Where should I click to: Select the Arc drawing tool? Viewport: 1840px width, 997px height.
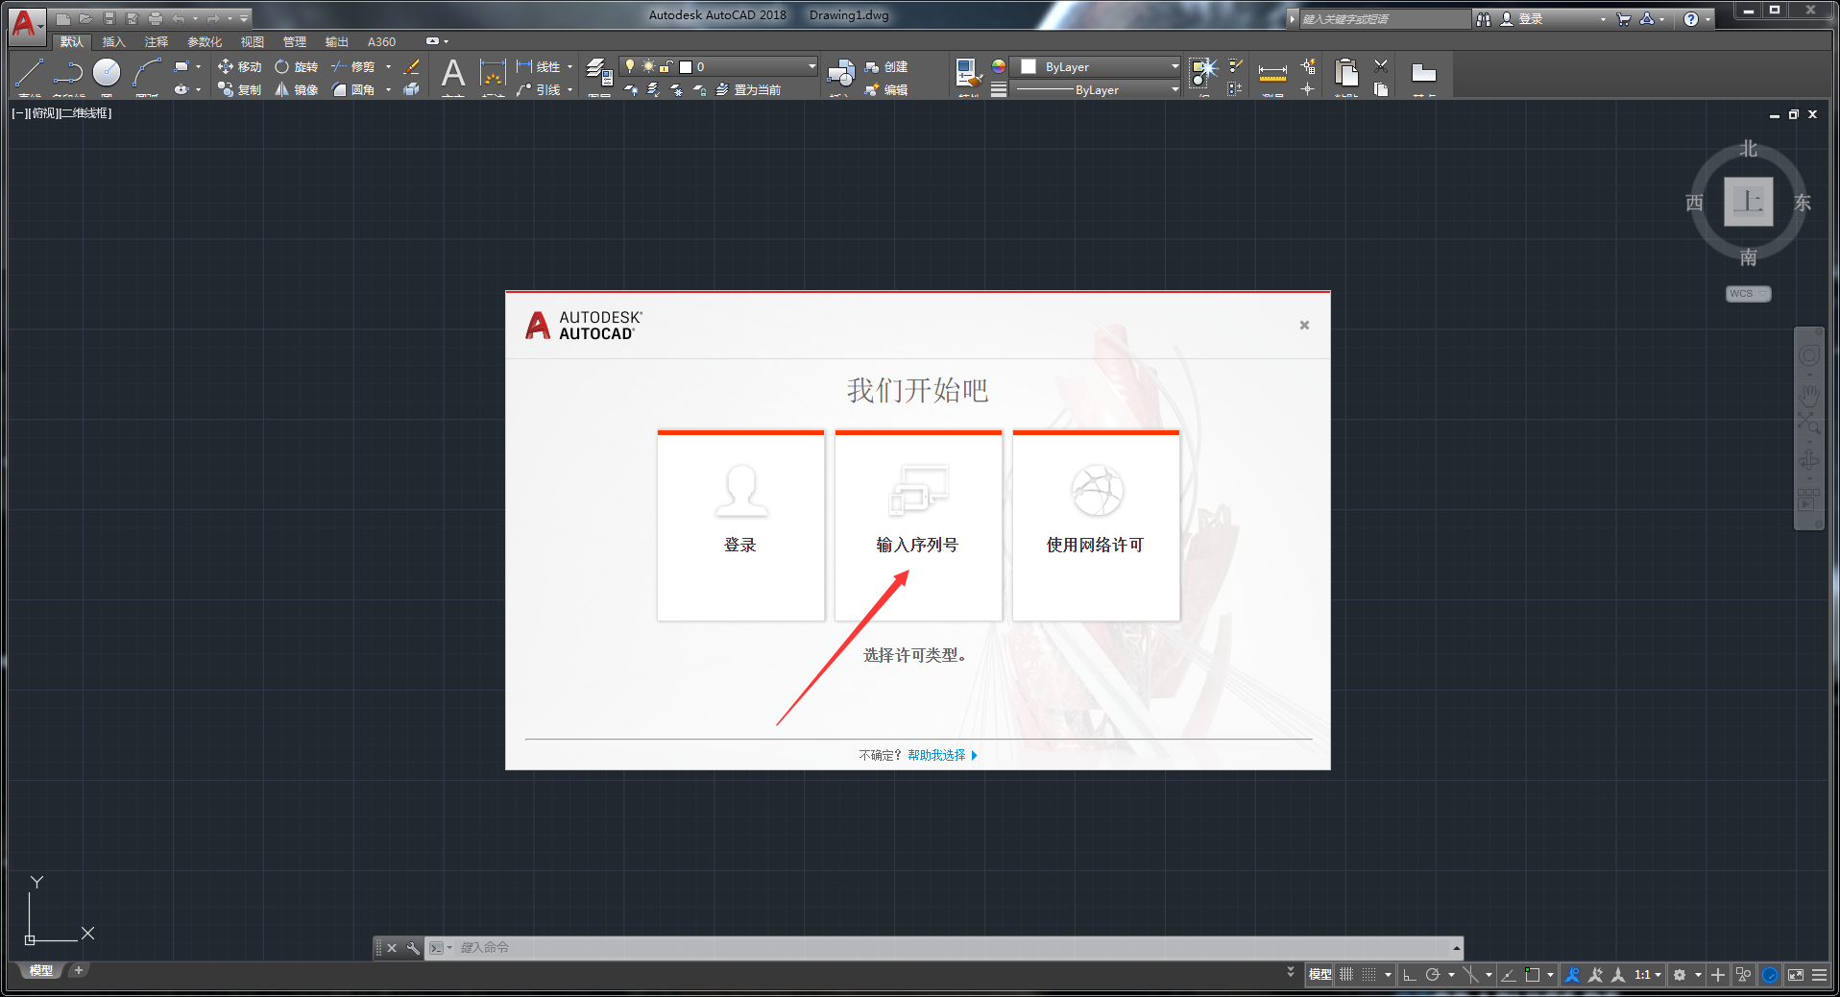147,72
